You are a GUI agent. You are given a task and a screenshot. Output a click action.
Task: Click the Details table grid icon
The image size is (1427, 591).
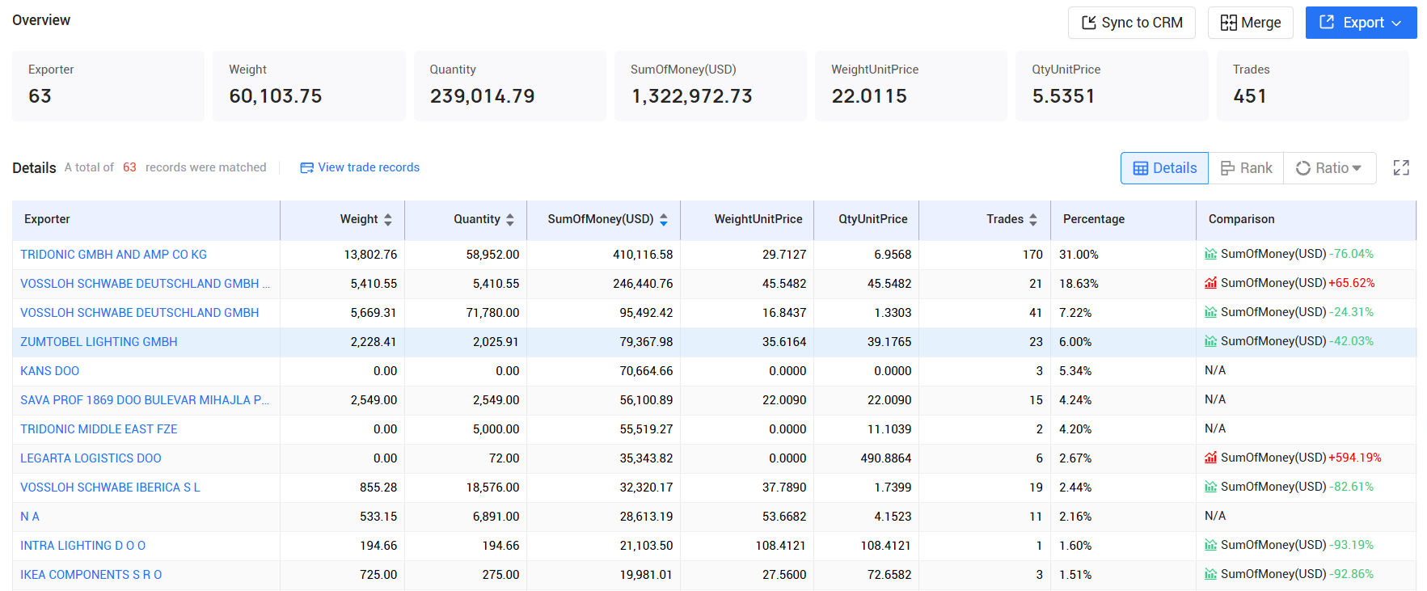pyautogui.click(x=1141, y=168)
